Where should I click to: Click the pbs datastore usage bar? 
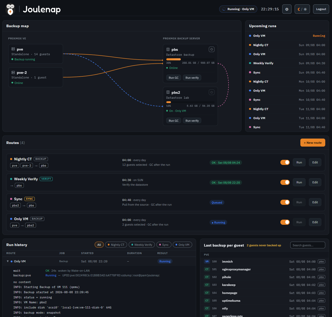click(190, 59)
